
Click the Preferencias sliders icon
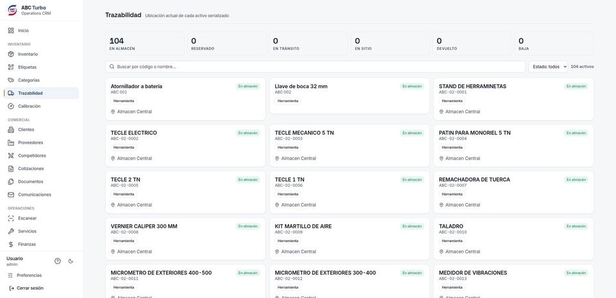[11, 275]
